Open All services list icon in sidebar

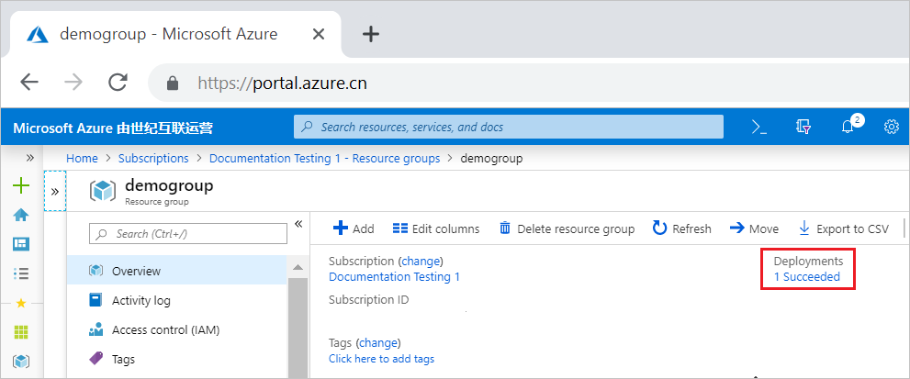[x=20, y=273]
